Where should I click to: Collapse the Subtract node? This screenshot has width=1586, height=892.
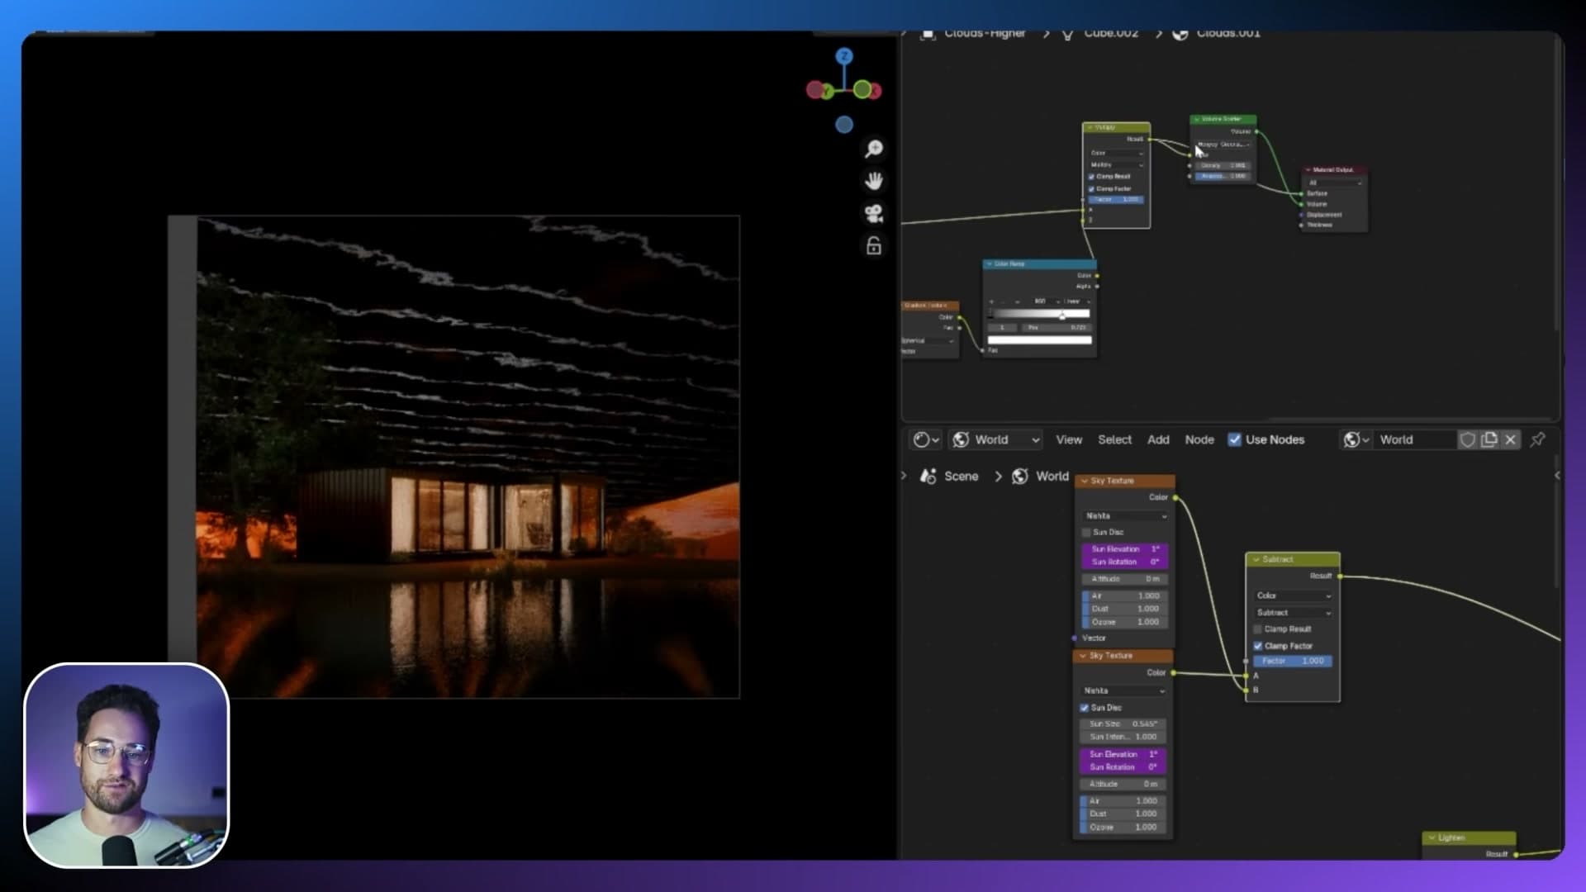pyautogui.click(x=1256, y=560)
